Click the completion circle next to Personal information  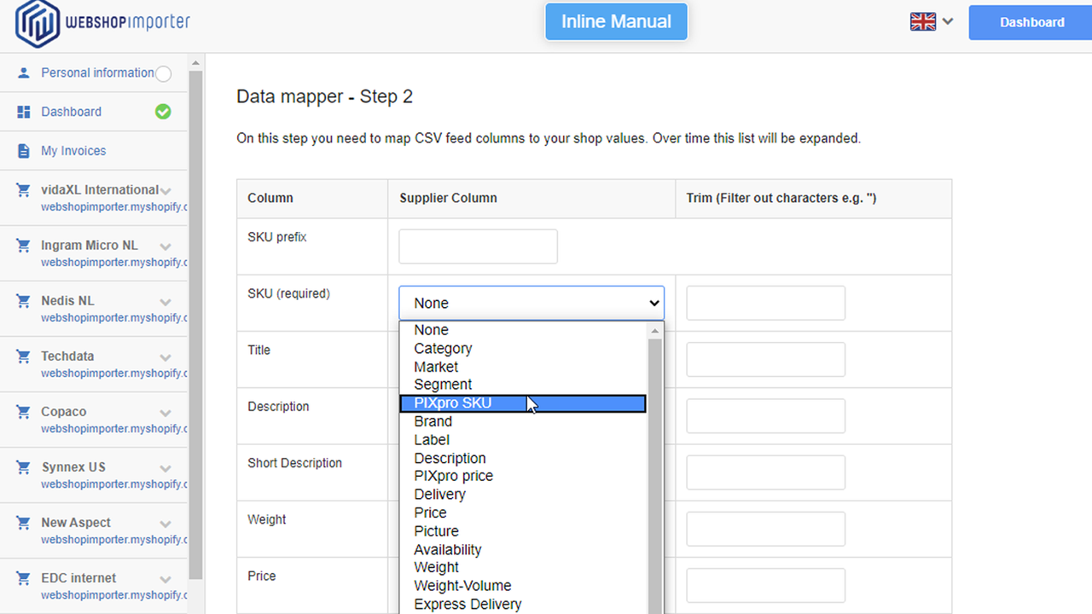pos(163,72)
